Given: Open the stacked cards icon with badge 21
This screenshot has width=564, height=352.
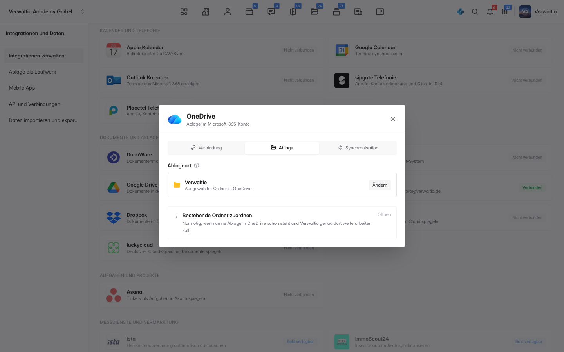Looking at the screenshot, I should point(336,12).
